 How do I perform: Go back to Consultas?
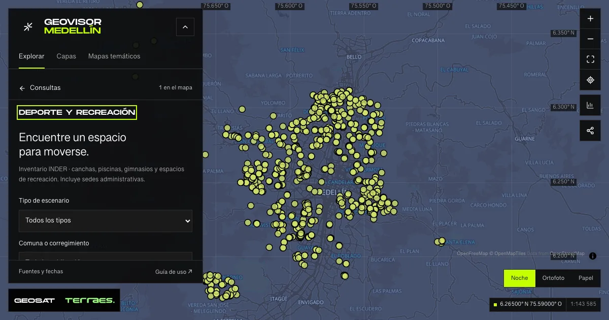[40, 88]
